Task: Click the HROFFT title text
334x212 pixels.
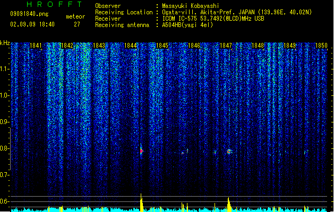Action: pyautogui.click(x=55, y=4)
